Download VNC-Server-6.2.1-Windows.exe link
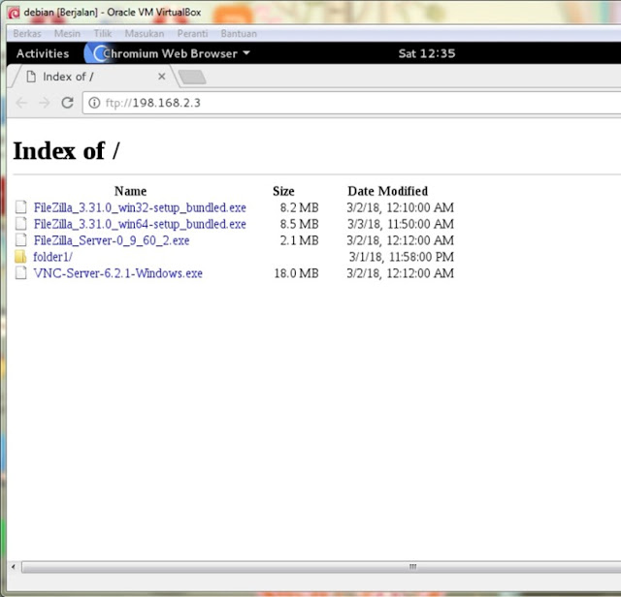Viewport: 621px width, 597px height. (x=117, y=273)
